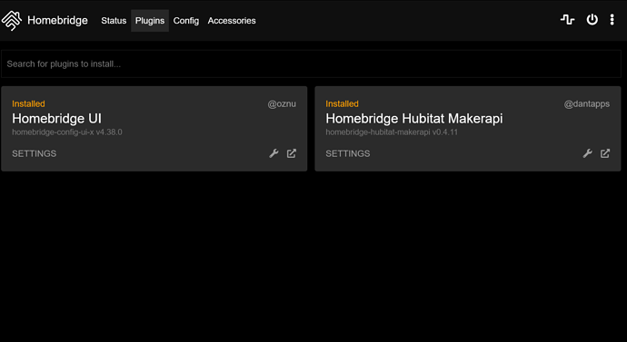Select the Homebridge UI plugin title
627x342 pixels.
click(x=56, y=119)
